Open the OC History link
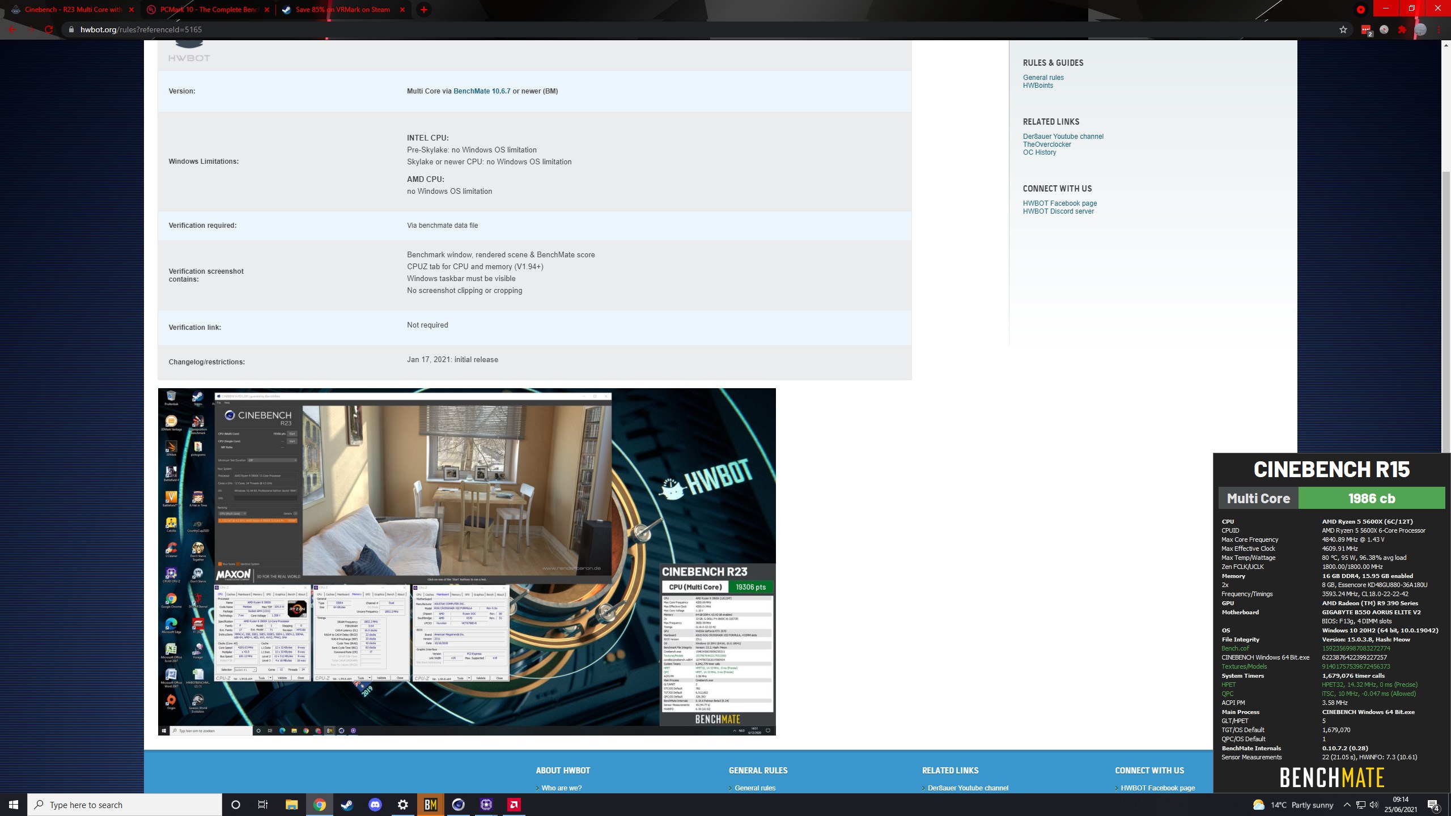This screenshot has width=1451, height=816. click(x=1040, y=152)
